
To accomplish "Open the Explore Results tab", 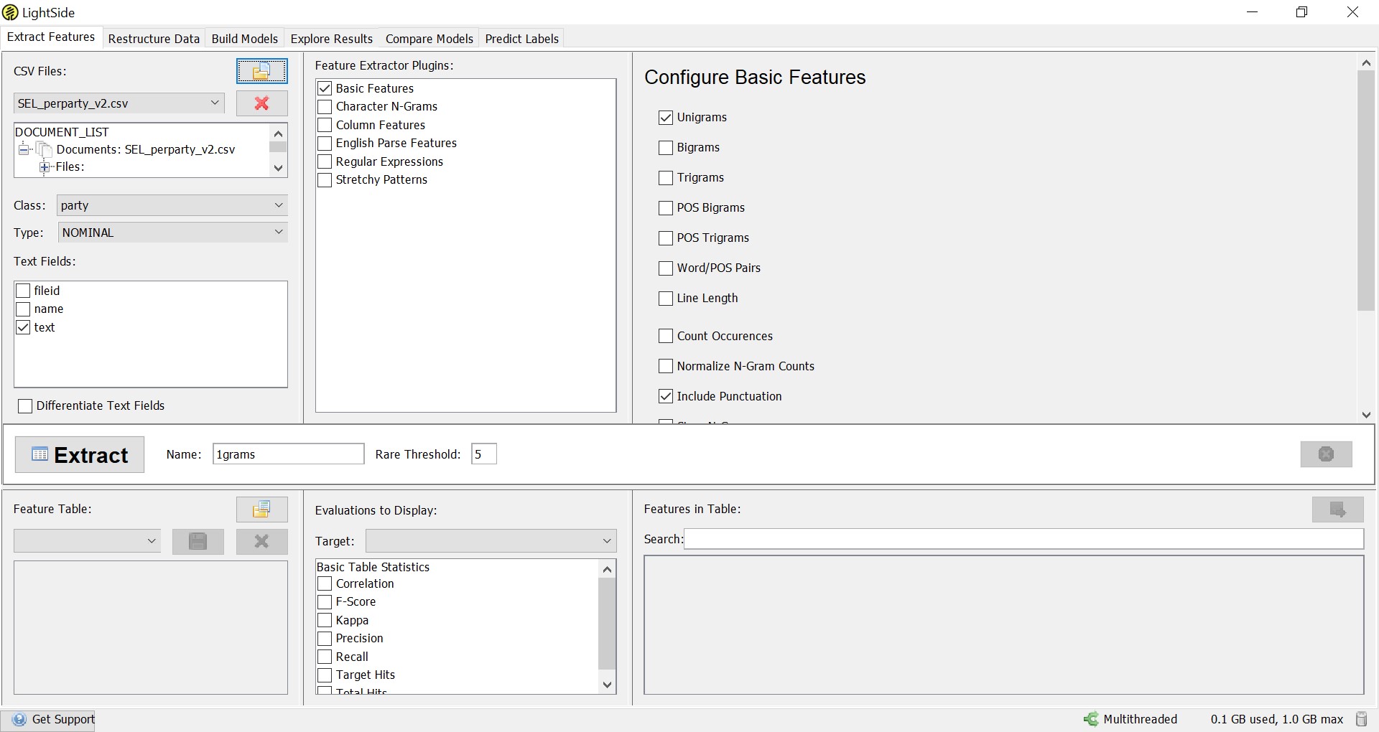I will coord(331,39).
